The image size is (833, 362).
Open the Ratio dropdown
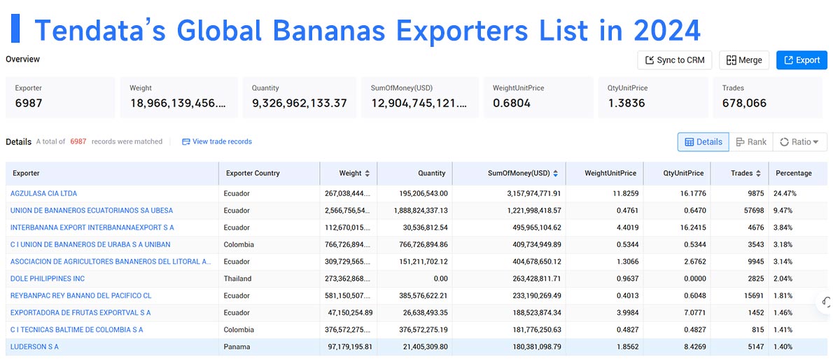pyautogui.click(x=799, y=142)
